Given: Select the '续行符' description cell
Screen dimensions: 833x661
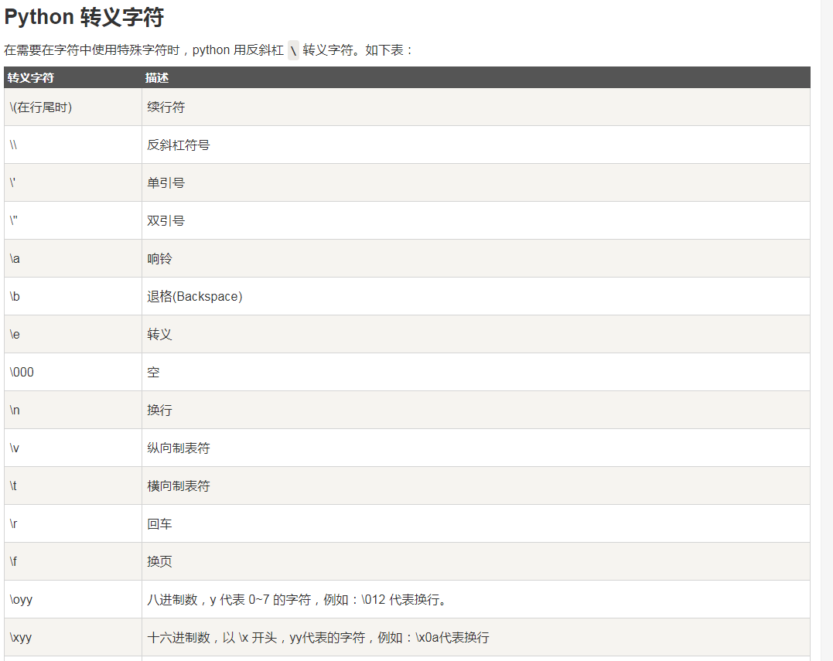Looking at the screenshot, I should pyautogui.click(x=476, y=107).
